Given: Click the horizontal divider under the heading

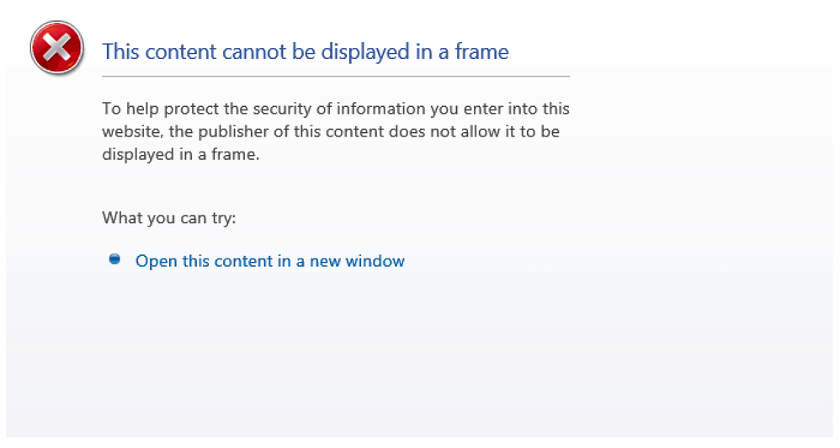Looking at the screenshot, I should [x=335, y=77].
